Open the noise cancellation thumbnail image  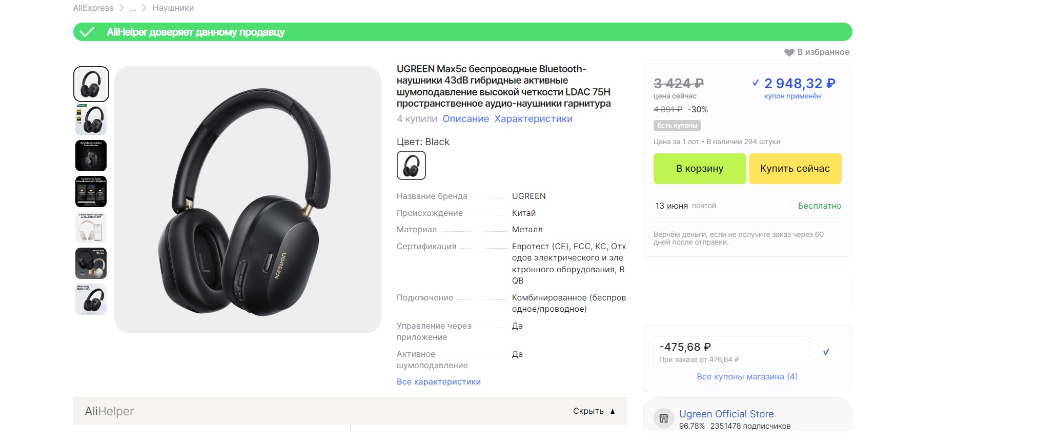click(91, 156)
